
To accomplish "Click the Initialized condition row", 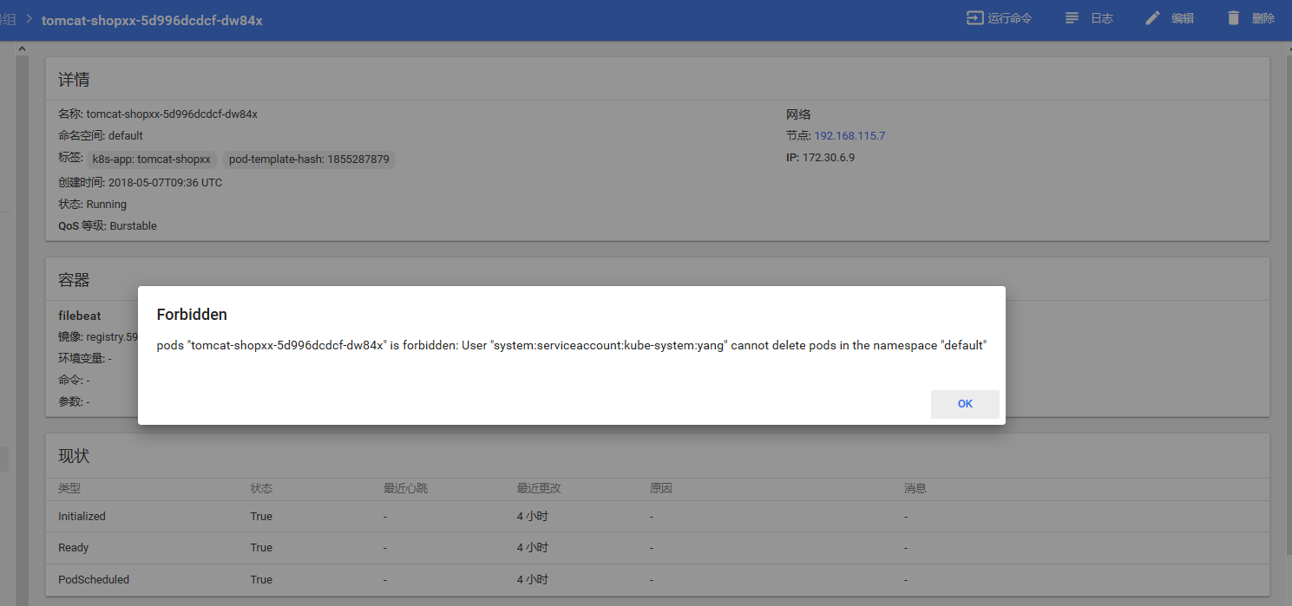I will click(x=658, y=517).
